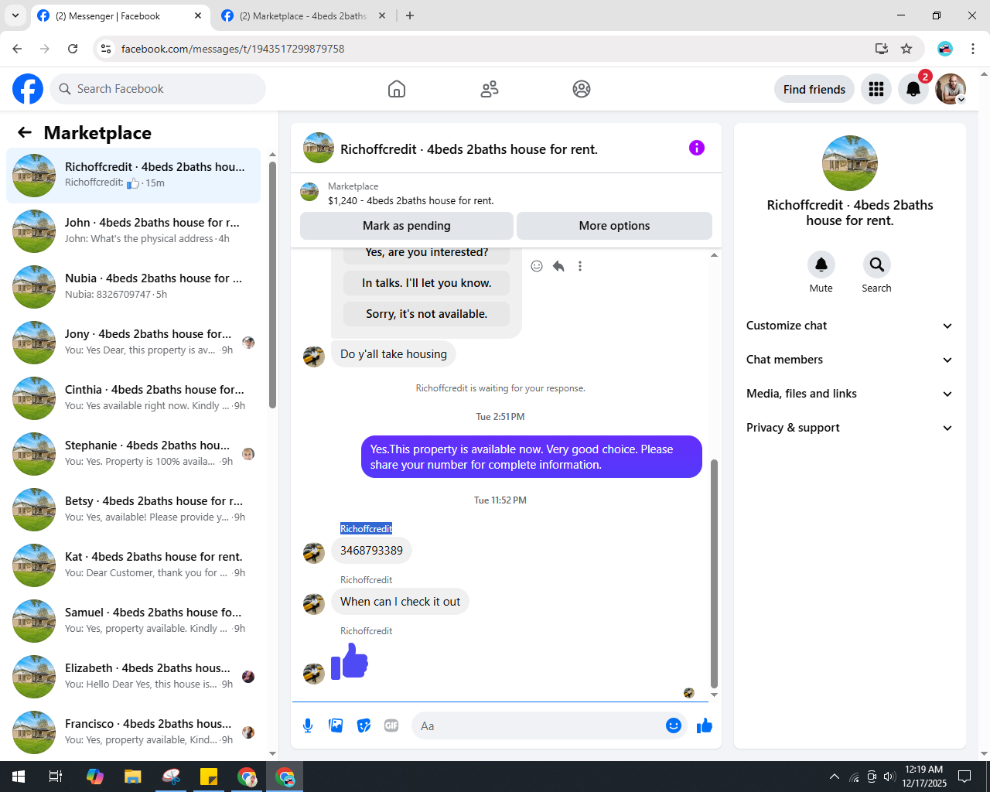The image size is (990, 792).
Task: Click the browser address bar URL
Action: pyautogui.click(x=233, y=49)
